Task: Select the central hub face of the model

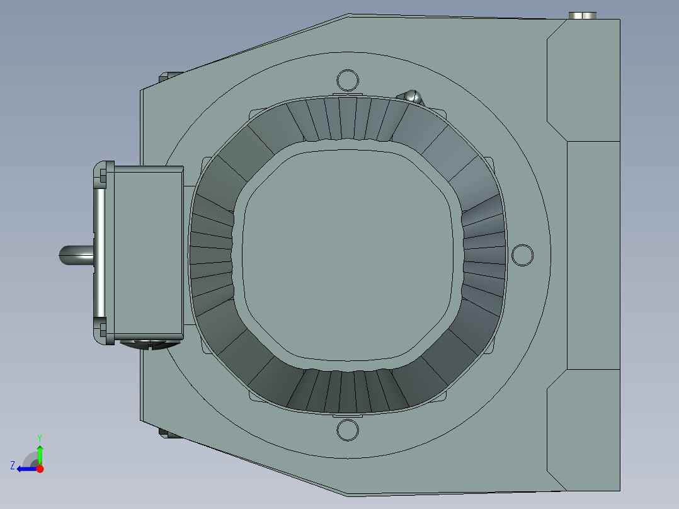Action: (x=348, y=255)
